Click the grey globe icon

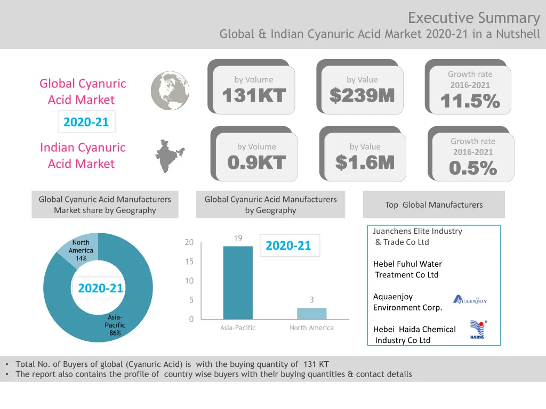click(170, 91)
